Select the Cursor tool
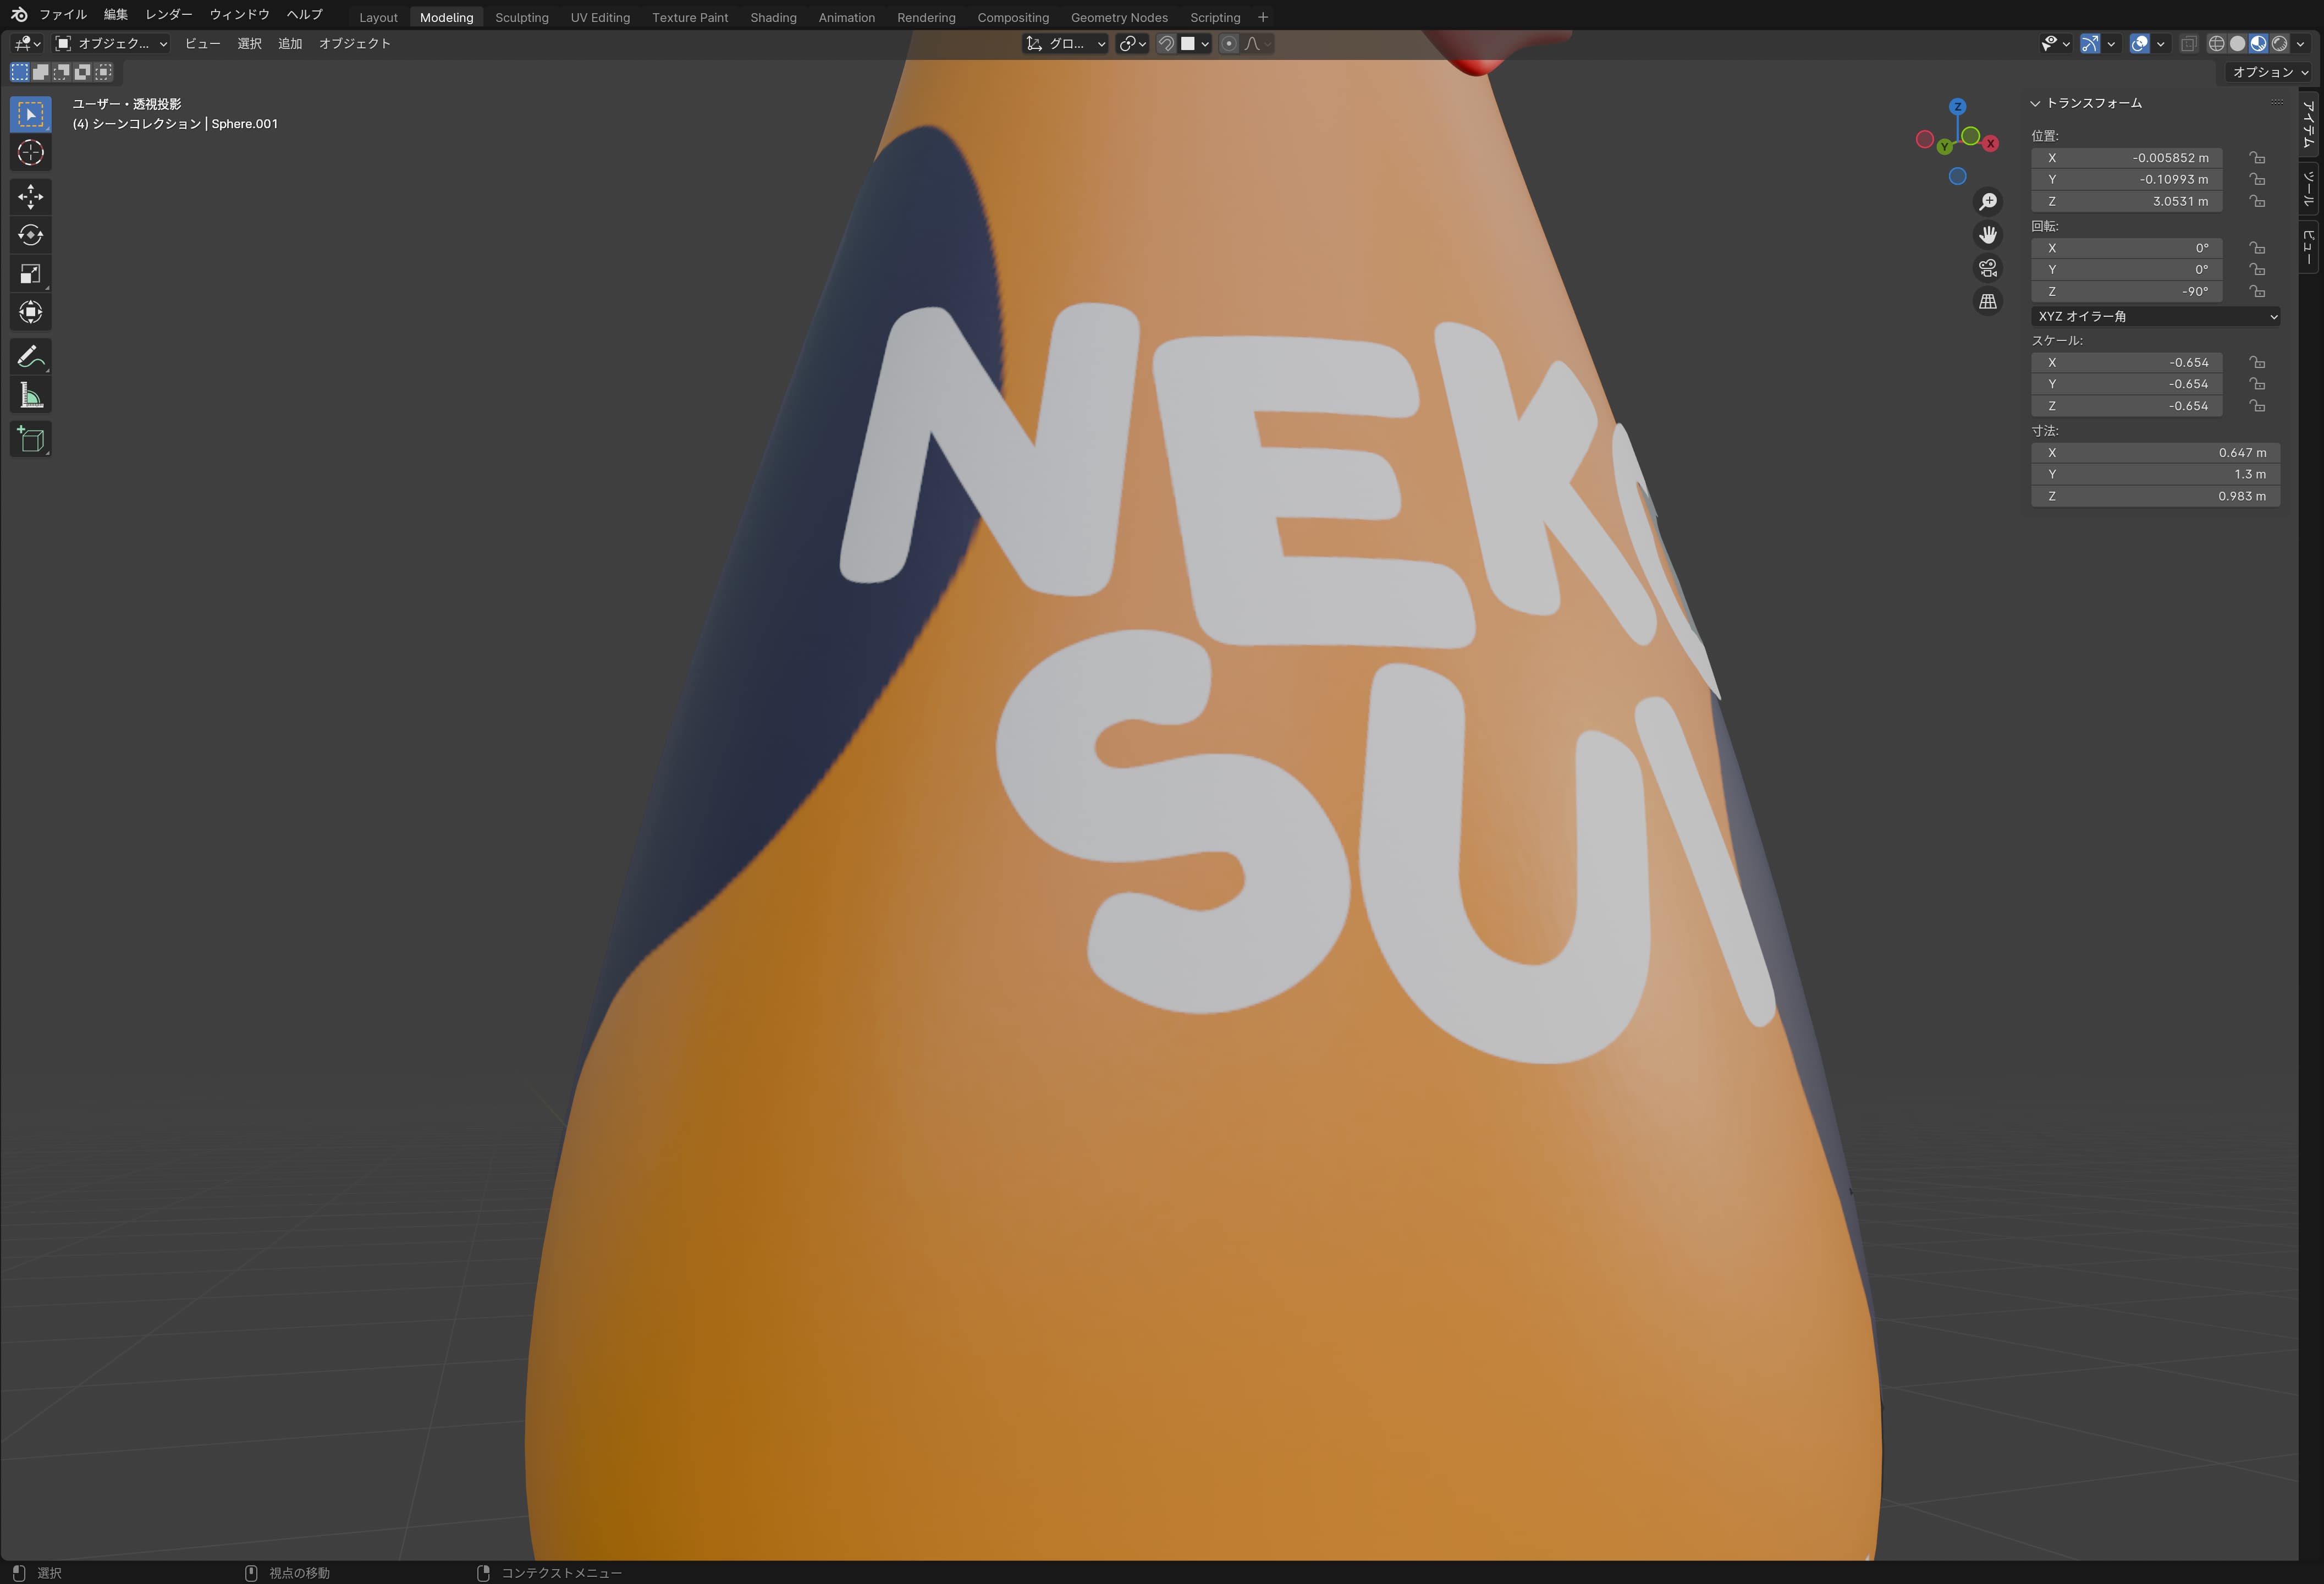This screenshot has width=2324, height=1584. click(x=30, y=153)
